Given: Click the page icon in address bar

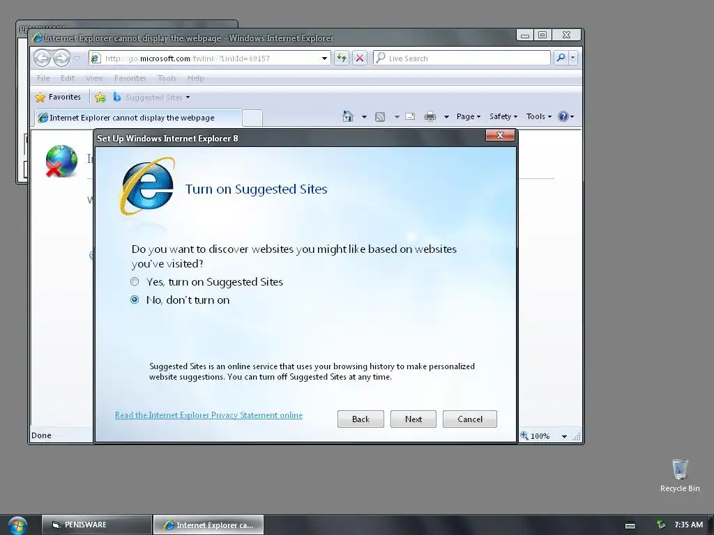Looking at the screenshot, I should click(95, 59).
